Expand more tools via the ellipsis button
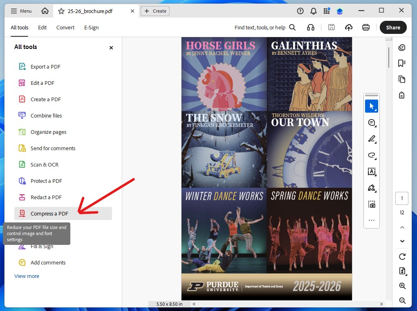The height and width of the screenshot is (311, 417). 371,220
